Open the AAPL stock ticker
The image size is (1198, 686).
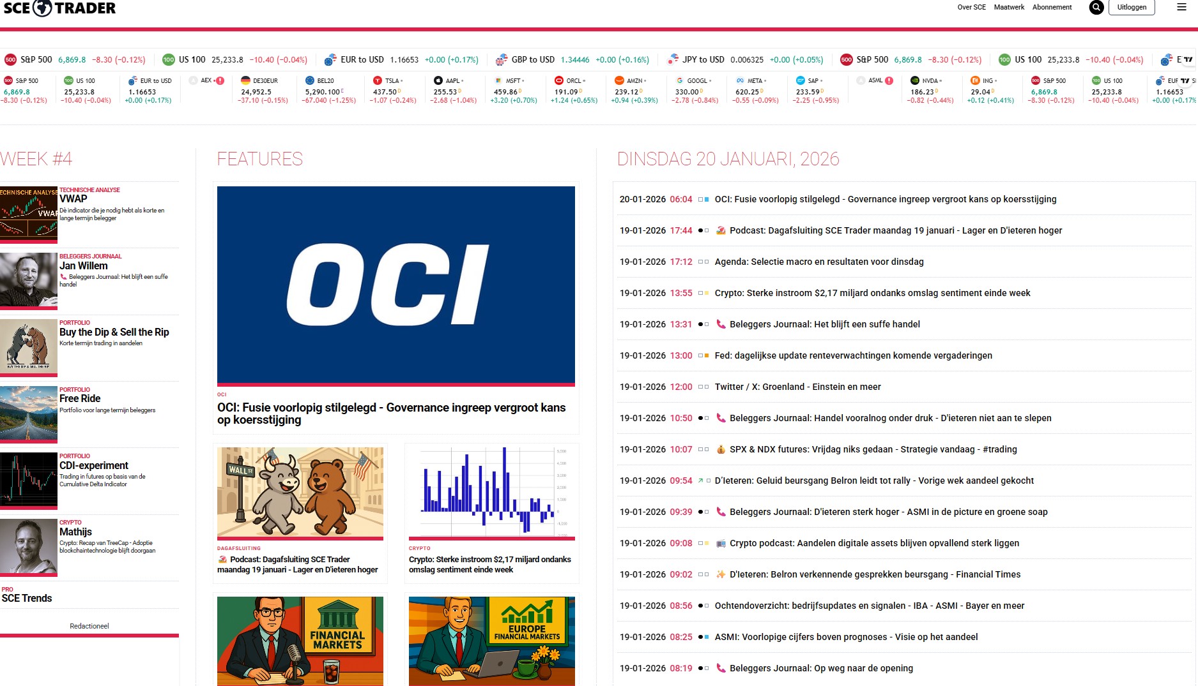pyautogui.click(x=455, y=90)
